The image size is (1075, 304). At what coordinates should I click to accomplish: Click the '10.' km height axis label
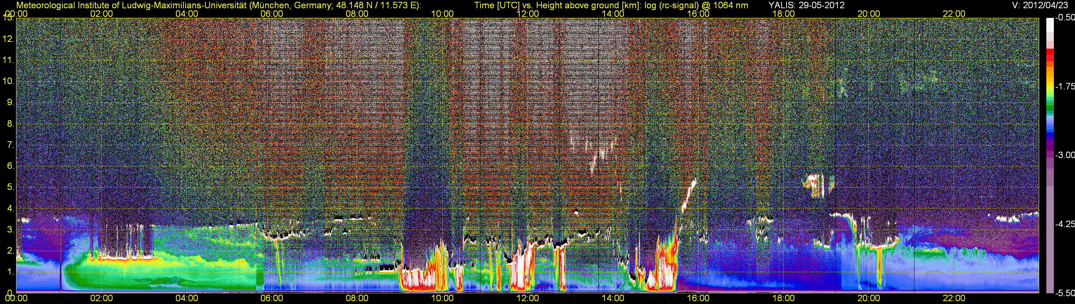[x=8, y=81]
